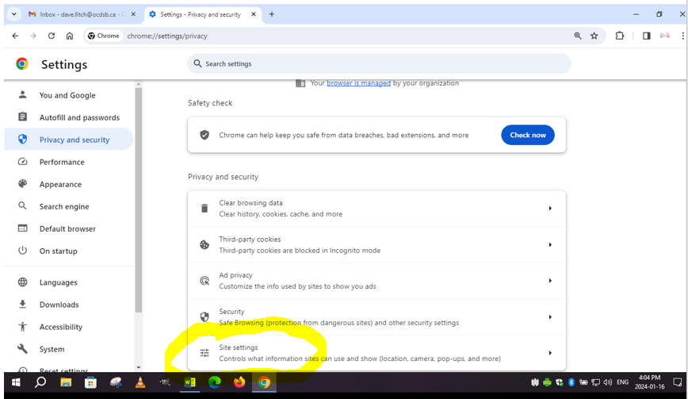This screenshot has height=399, width=688.
Task: Open Microsoft Store from the taskbar
Action: pos(91,383)
